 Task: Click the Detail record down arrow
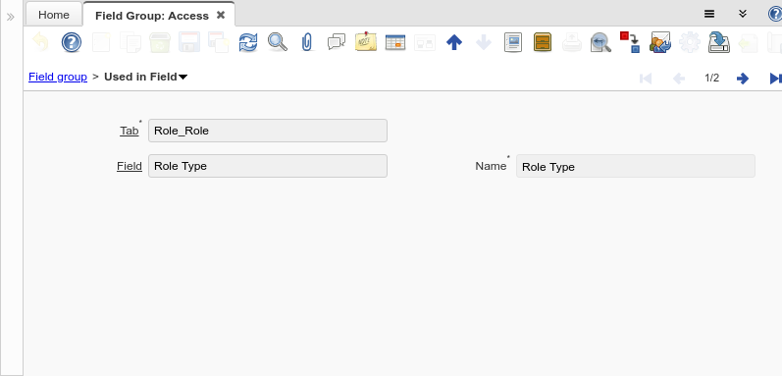pos(484,42)
